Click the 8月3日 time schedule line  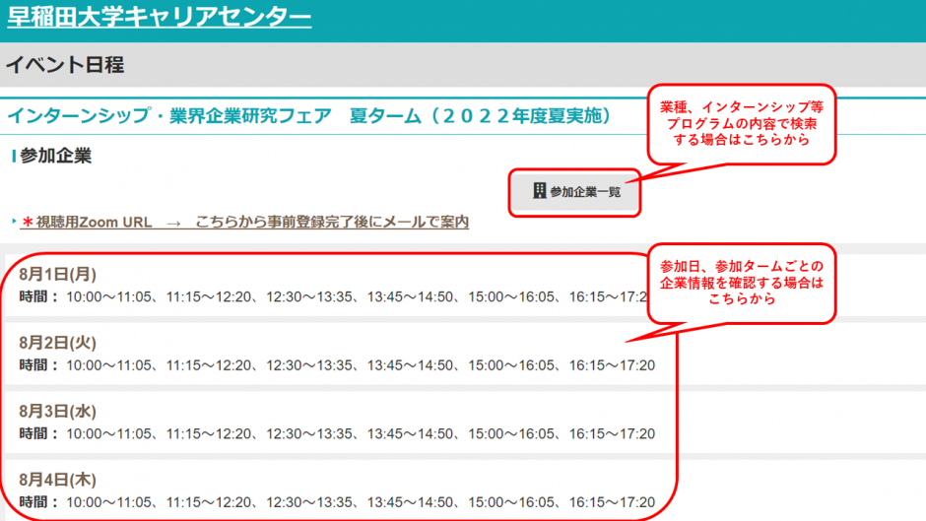coord(337,433)
